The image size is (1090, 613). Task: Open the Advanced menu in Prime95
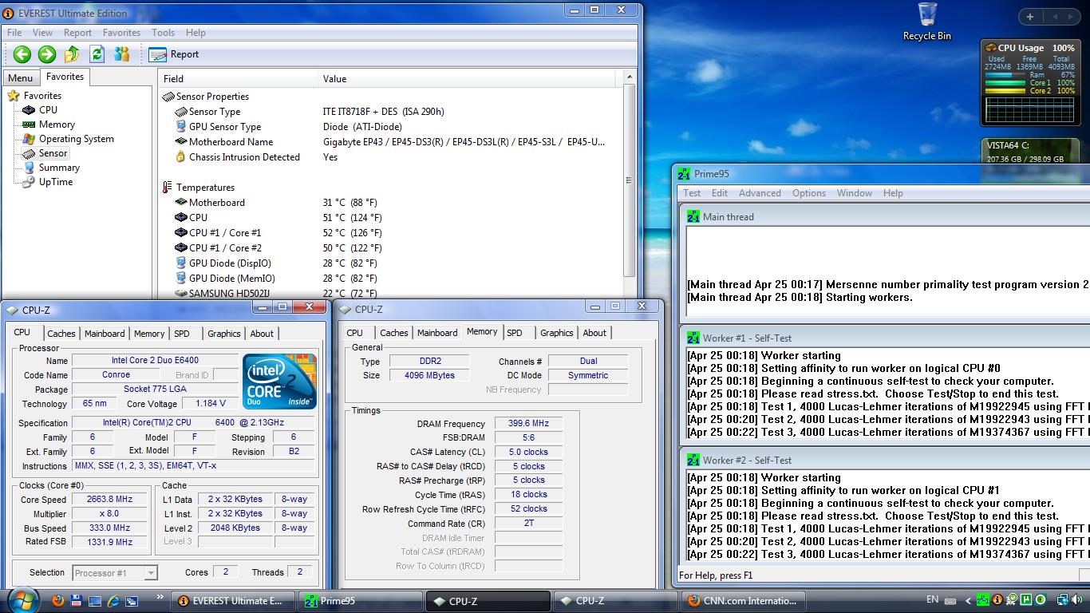[x=760, y=193]
